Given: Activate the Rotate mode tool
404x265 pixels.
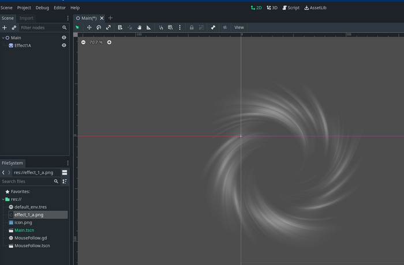Looking at the screenshot, I should coord(99,27).
